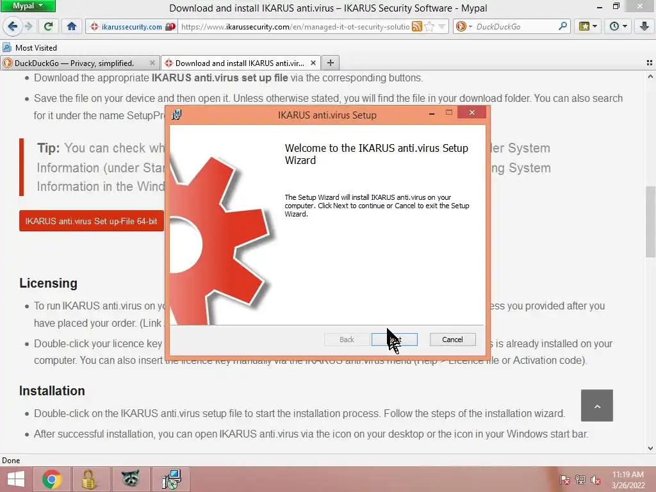Open the raccoon Mypal taskbar icon
Screen dimensions: 656x492
tap(131, 479)
